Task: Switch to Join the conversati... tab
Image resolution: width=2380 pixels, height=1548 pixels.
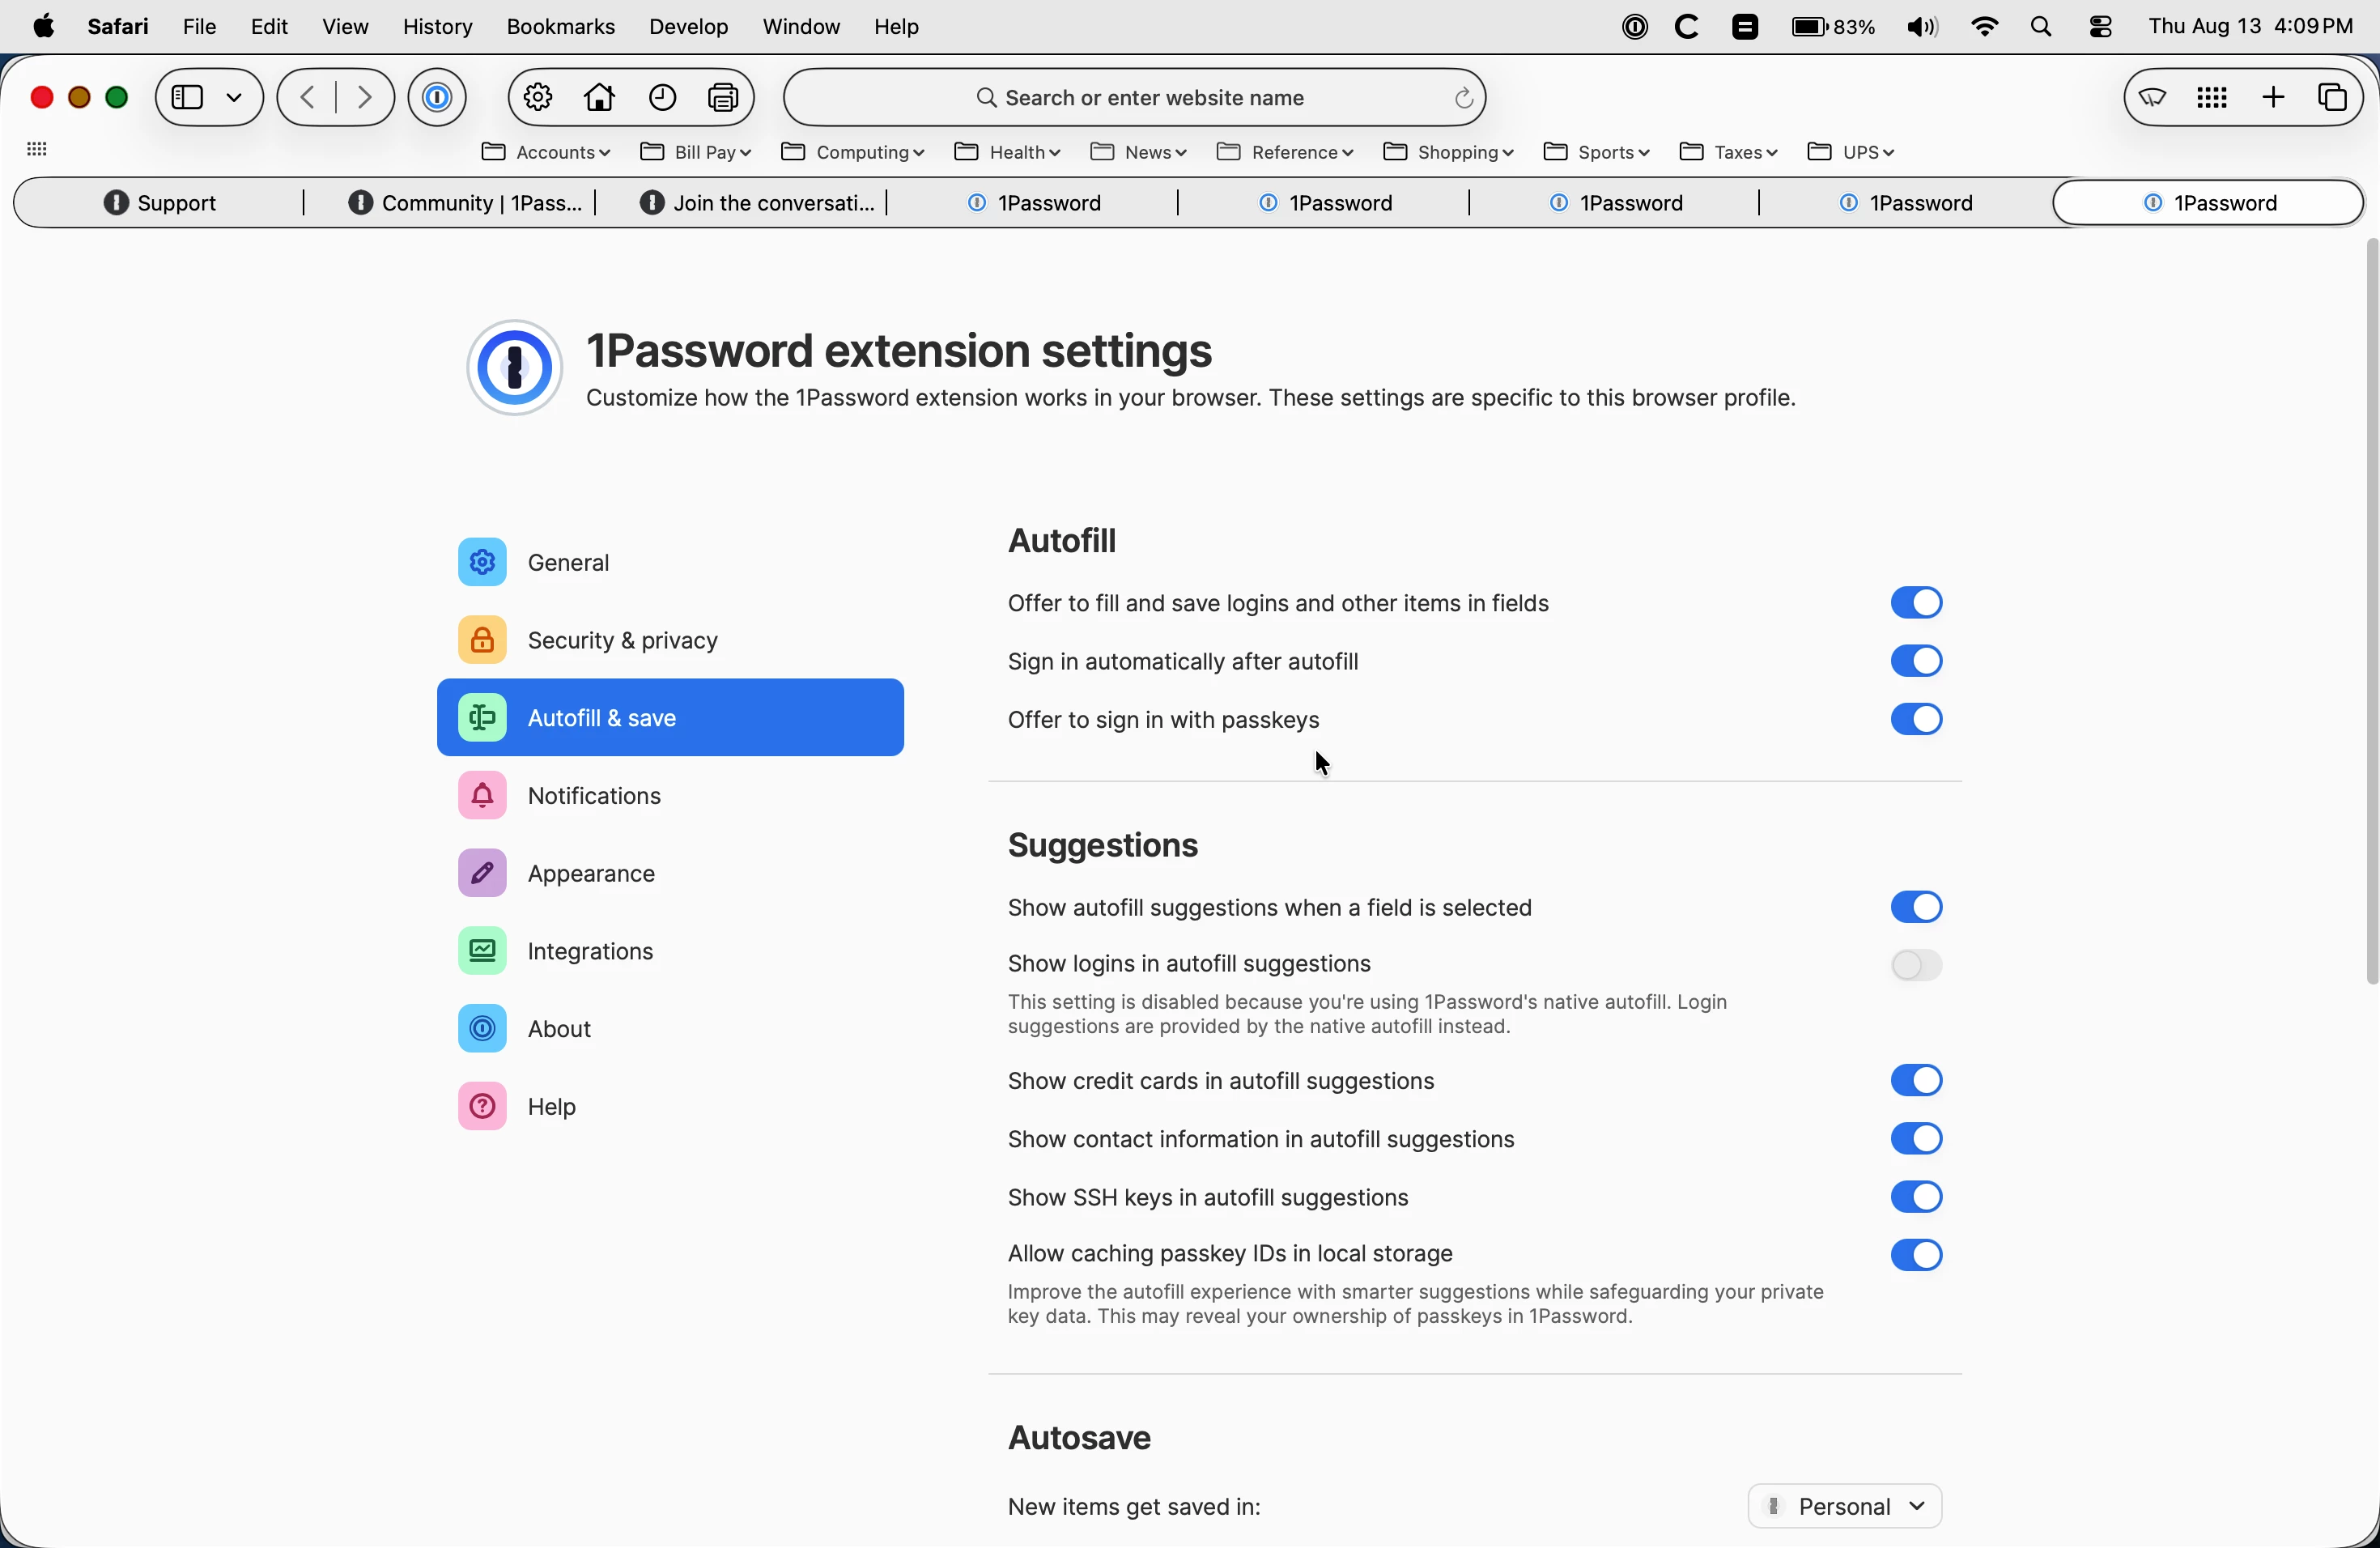Action: (x=756, y=204)
